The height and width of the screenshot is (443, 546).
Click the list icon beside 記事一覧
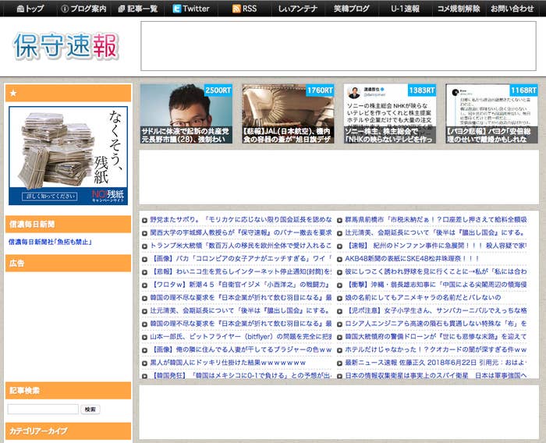point(121,9)
